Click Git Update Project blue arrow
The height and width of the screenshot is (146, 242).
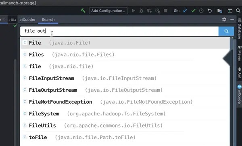click(x=185, y=10)
